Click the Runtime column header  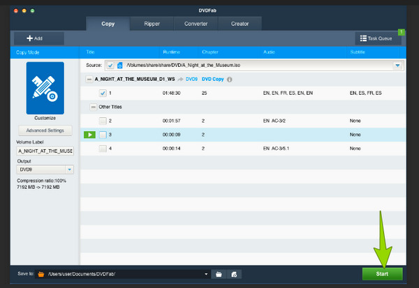(171, 52)
